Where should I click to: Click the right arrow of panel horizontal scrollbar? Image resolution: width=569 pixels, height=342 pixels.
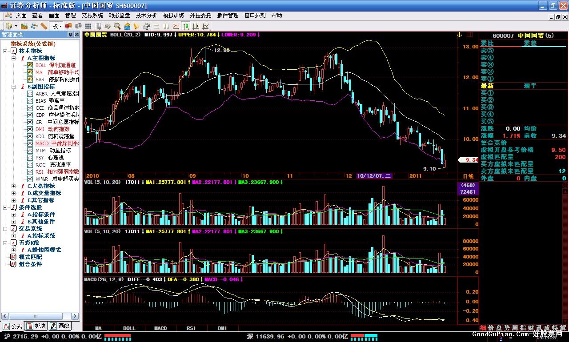coord(75,316)
